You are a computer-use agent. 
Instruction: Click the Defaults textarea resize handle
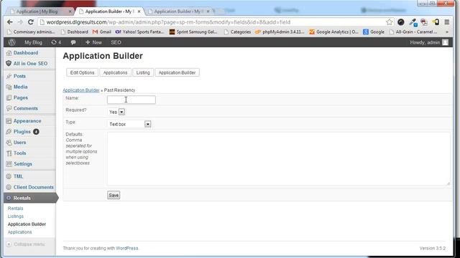pos(448,183)
